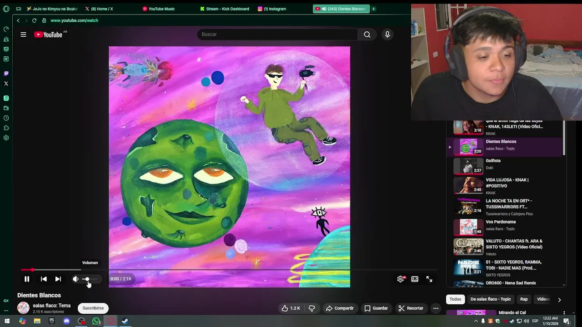The image size is (582, 327).
Task: Open a new browser tab
Action: 374,9
